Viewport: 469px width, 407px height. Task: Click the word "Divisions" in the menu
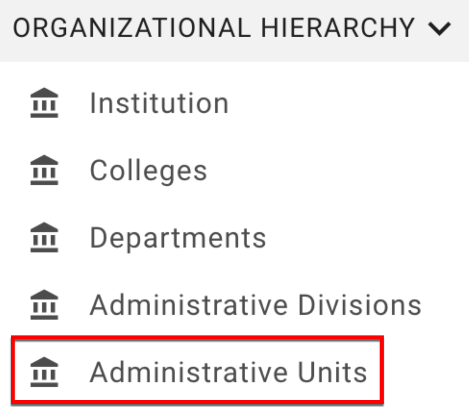[x=359, y=305]
